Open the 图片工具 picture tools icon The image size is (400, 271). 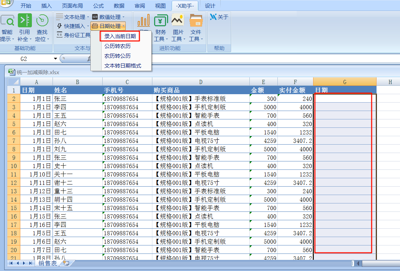pyautogui.click(x=178, y=28)
